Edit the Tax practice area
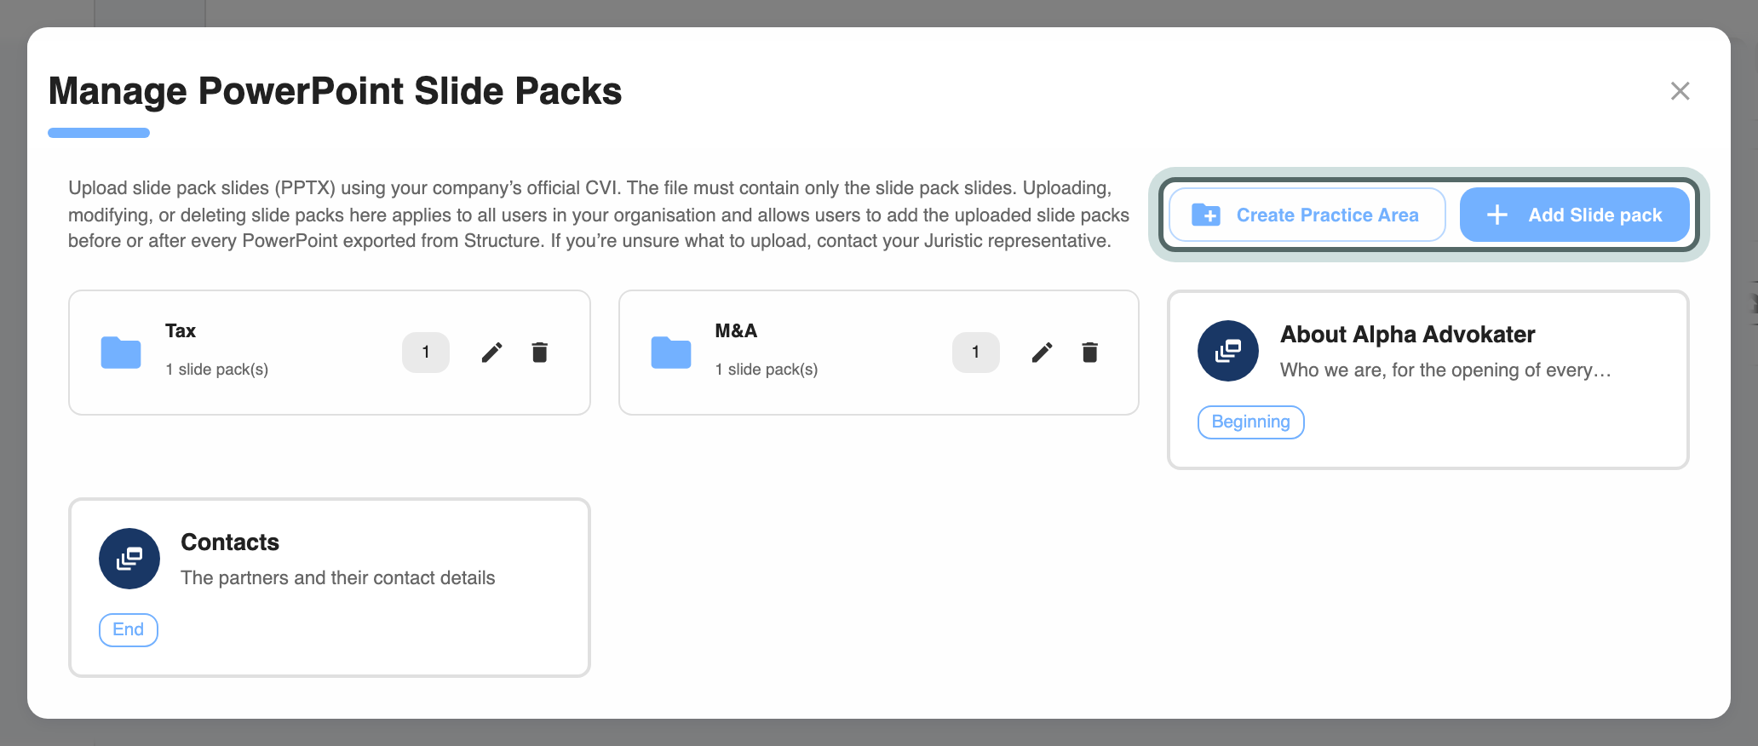The image size is (1758, 746). (492, 353)
